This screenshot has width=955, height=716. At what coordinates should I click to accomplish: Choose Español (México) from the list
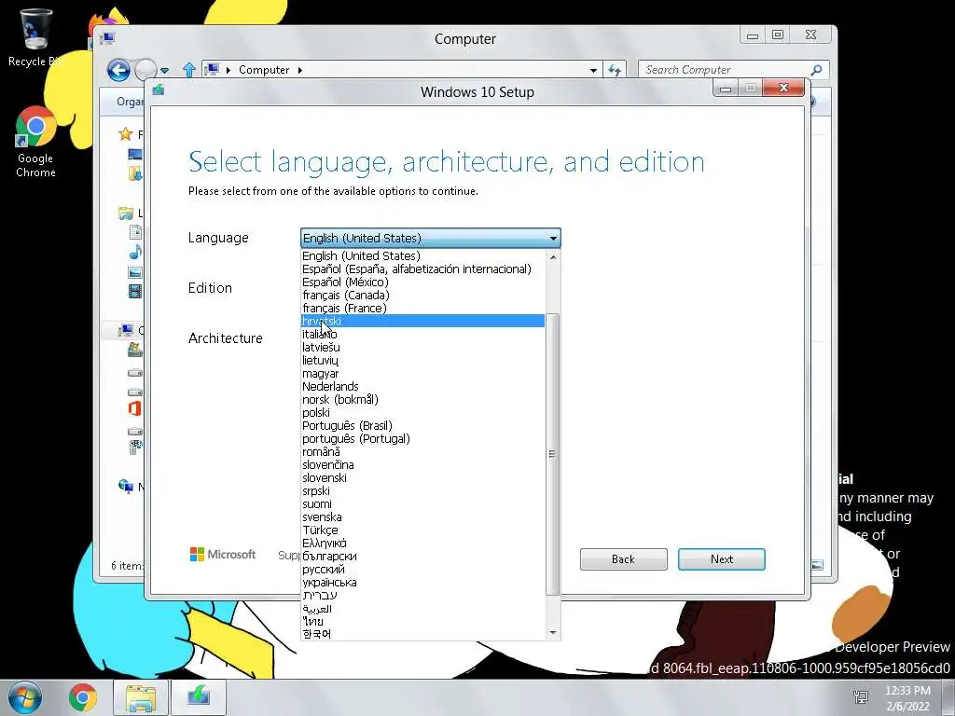(422, 282)
